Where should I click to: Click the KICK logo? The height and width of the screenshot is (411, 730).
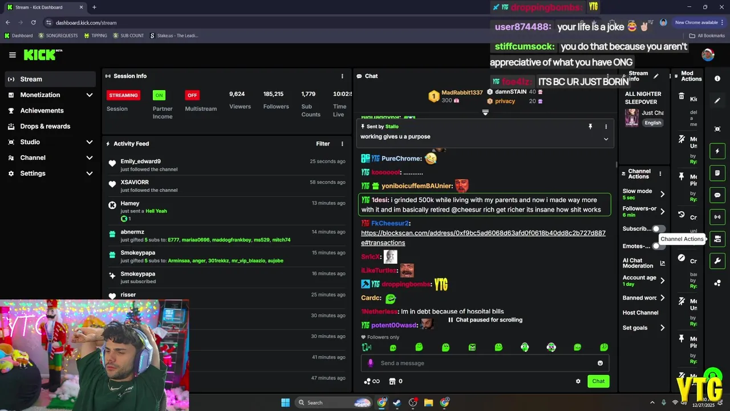pos(42,55)
